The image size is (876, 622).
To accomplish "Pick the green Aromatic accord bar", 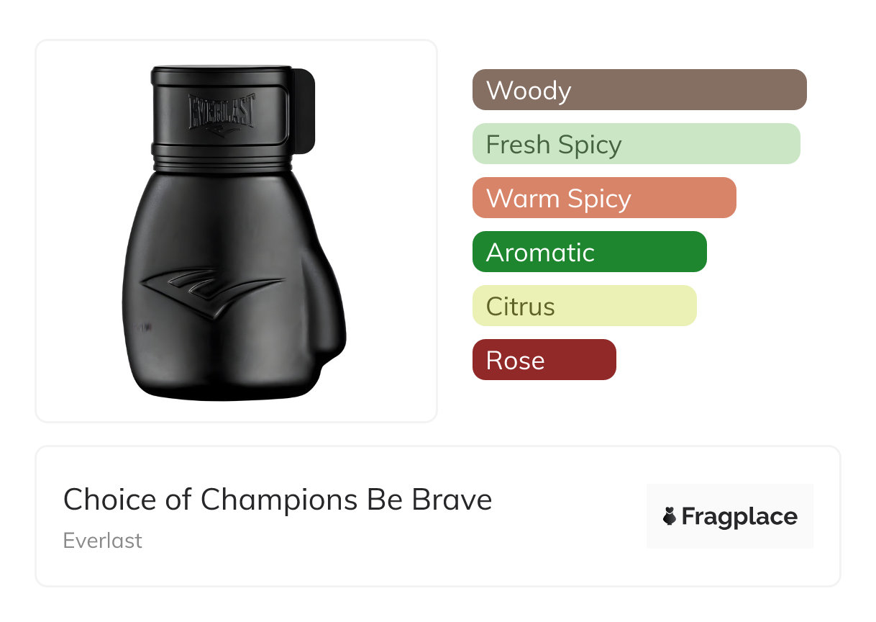I will pyautogui.click(x=589, y=252).
